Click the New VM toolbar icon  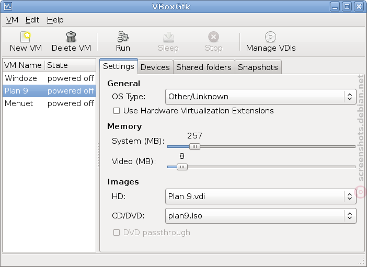(26, 37)
